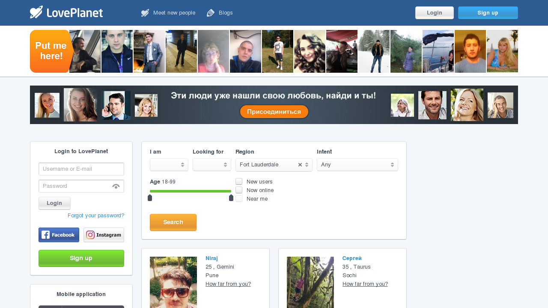
Task: Open the man in yellow lighting photo
Action: click(x=470, y=51)
